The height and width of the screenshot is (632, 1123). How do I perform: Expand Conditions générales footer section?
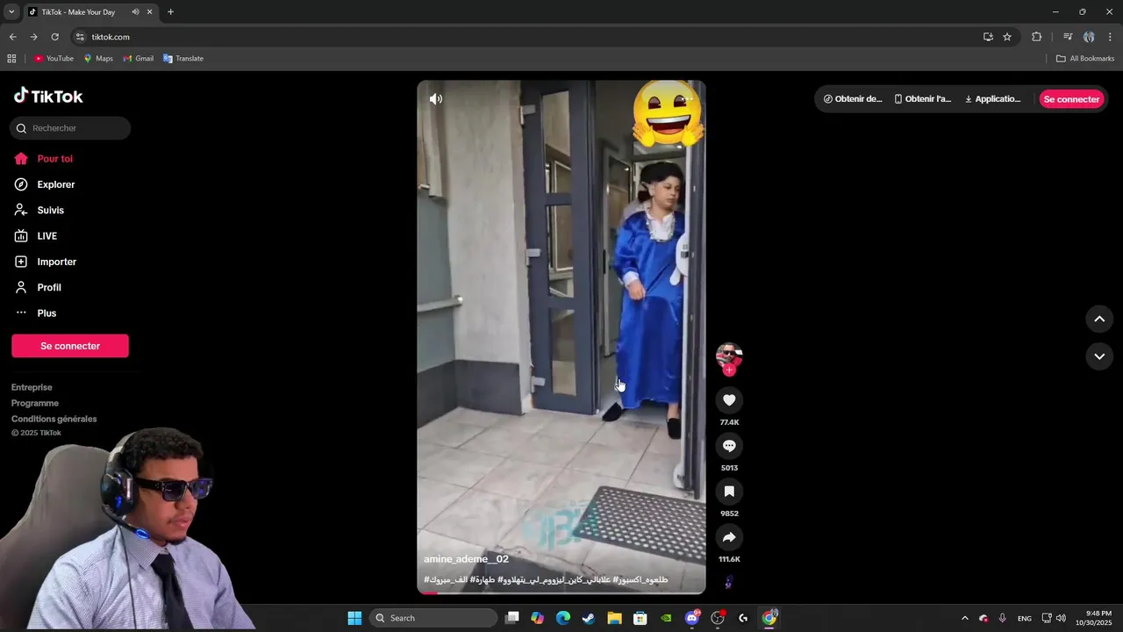point(54,419)
